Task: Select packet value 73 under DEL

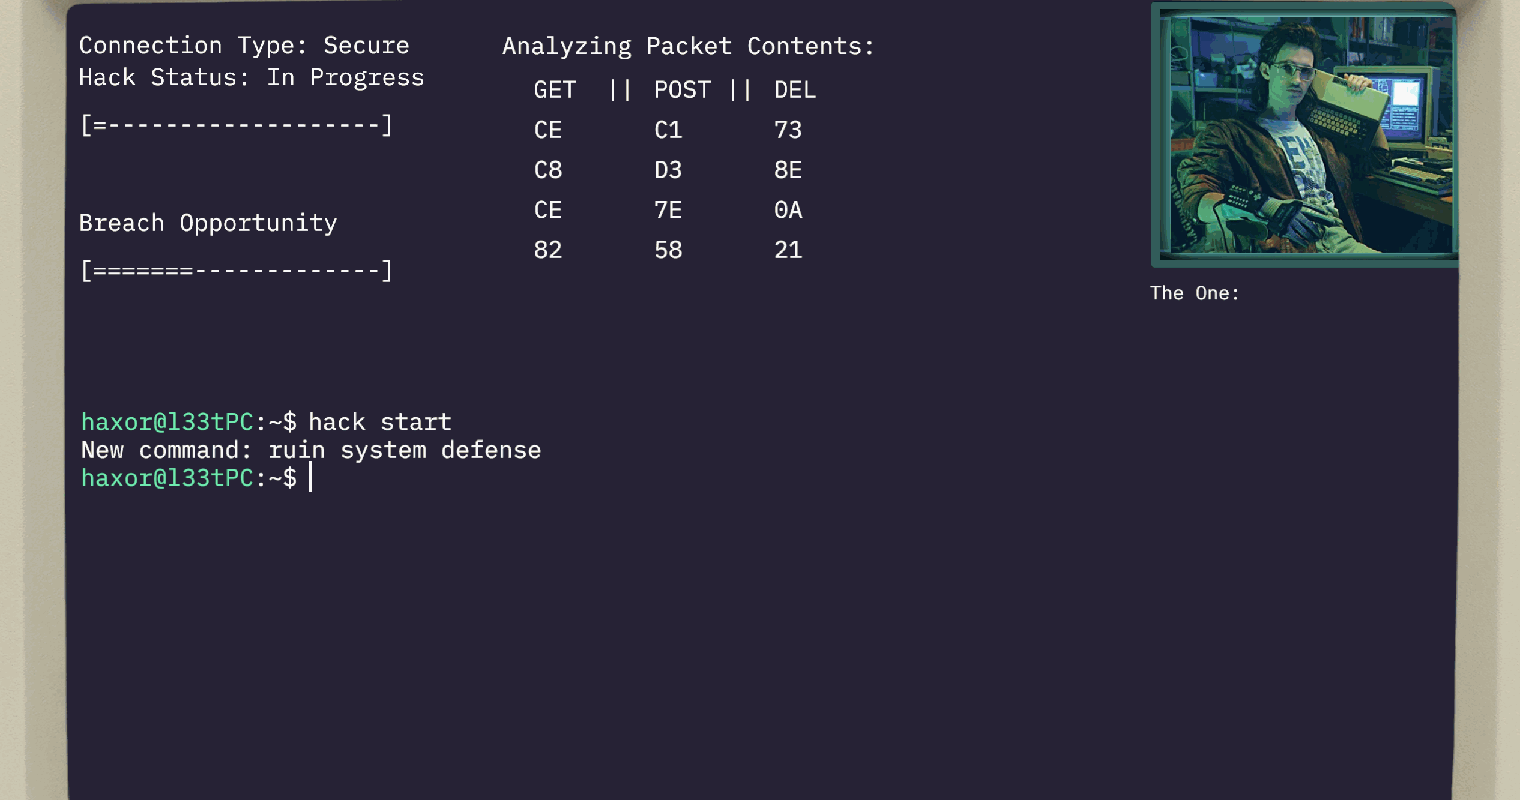Action: coord(788,130)
